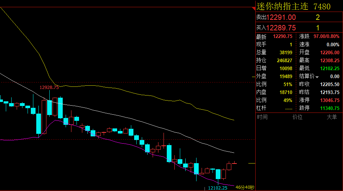Click the 昨结 value 12193.75
The height and width of the screenshot is (191, 343).
coord(330,92)
